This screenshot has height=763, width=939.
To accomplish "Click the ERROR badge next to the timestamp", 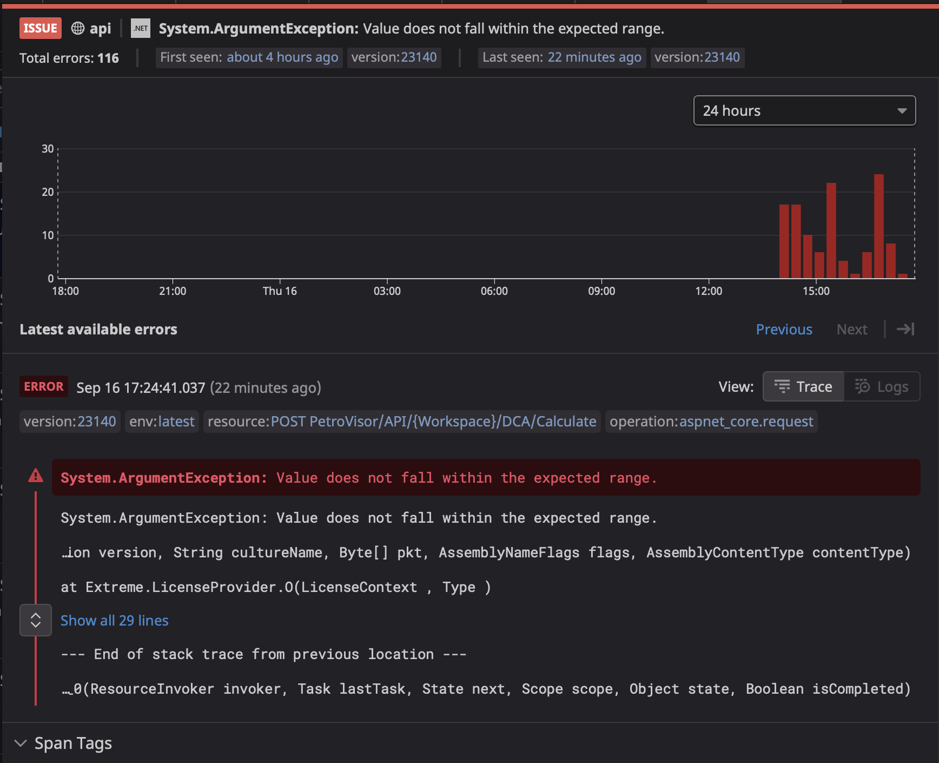I will coord(43,386).
